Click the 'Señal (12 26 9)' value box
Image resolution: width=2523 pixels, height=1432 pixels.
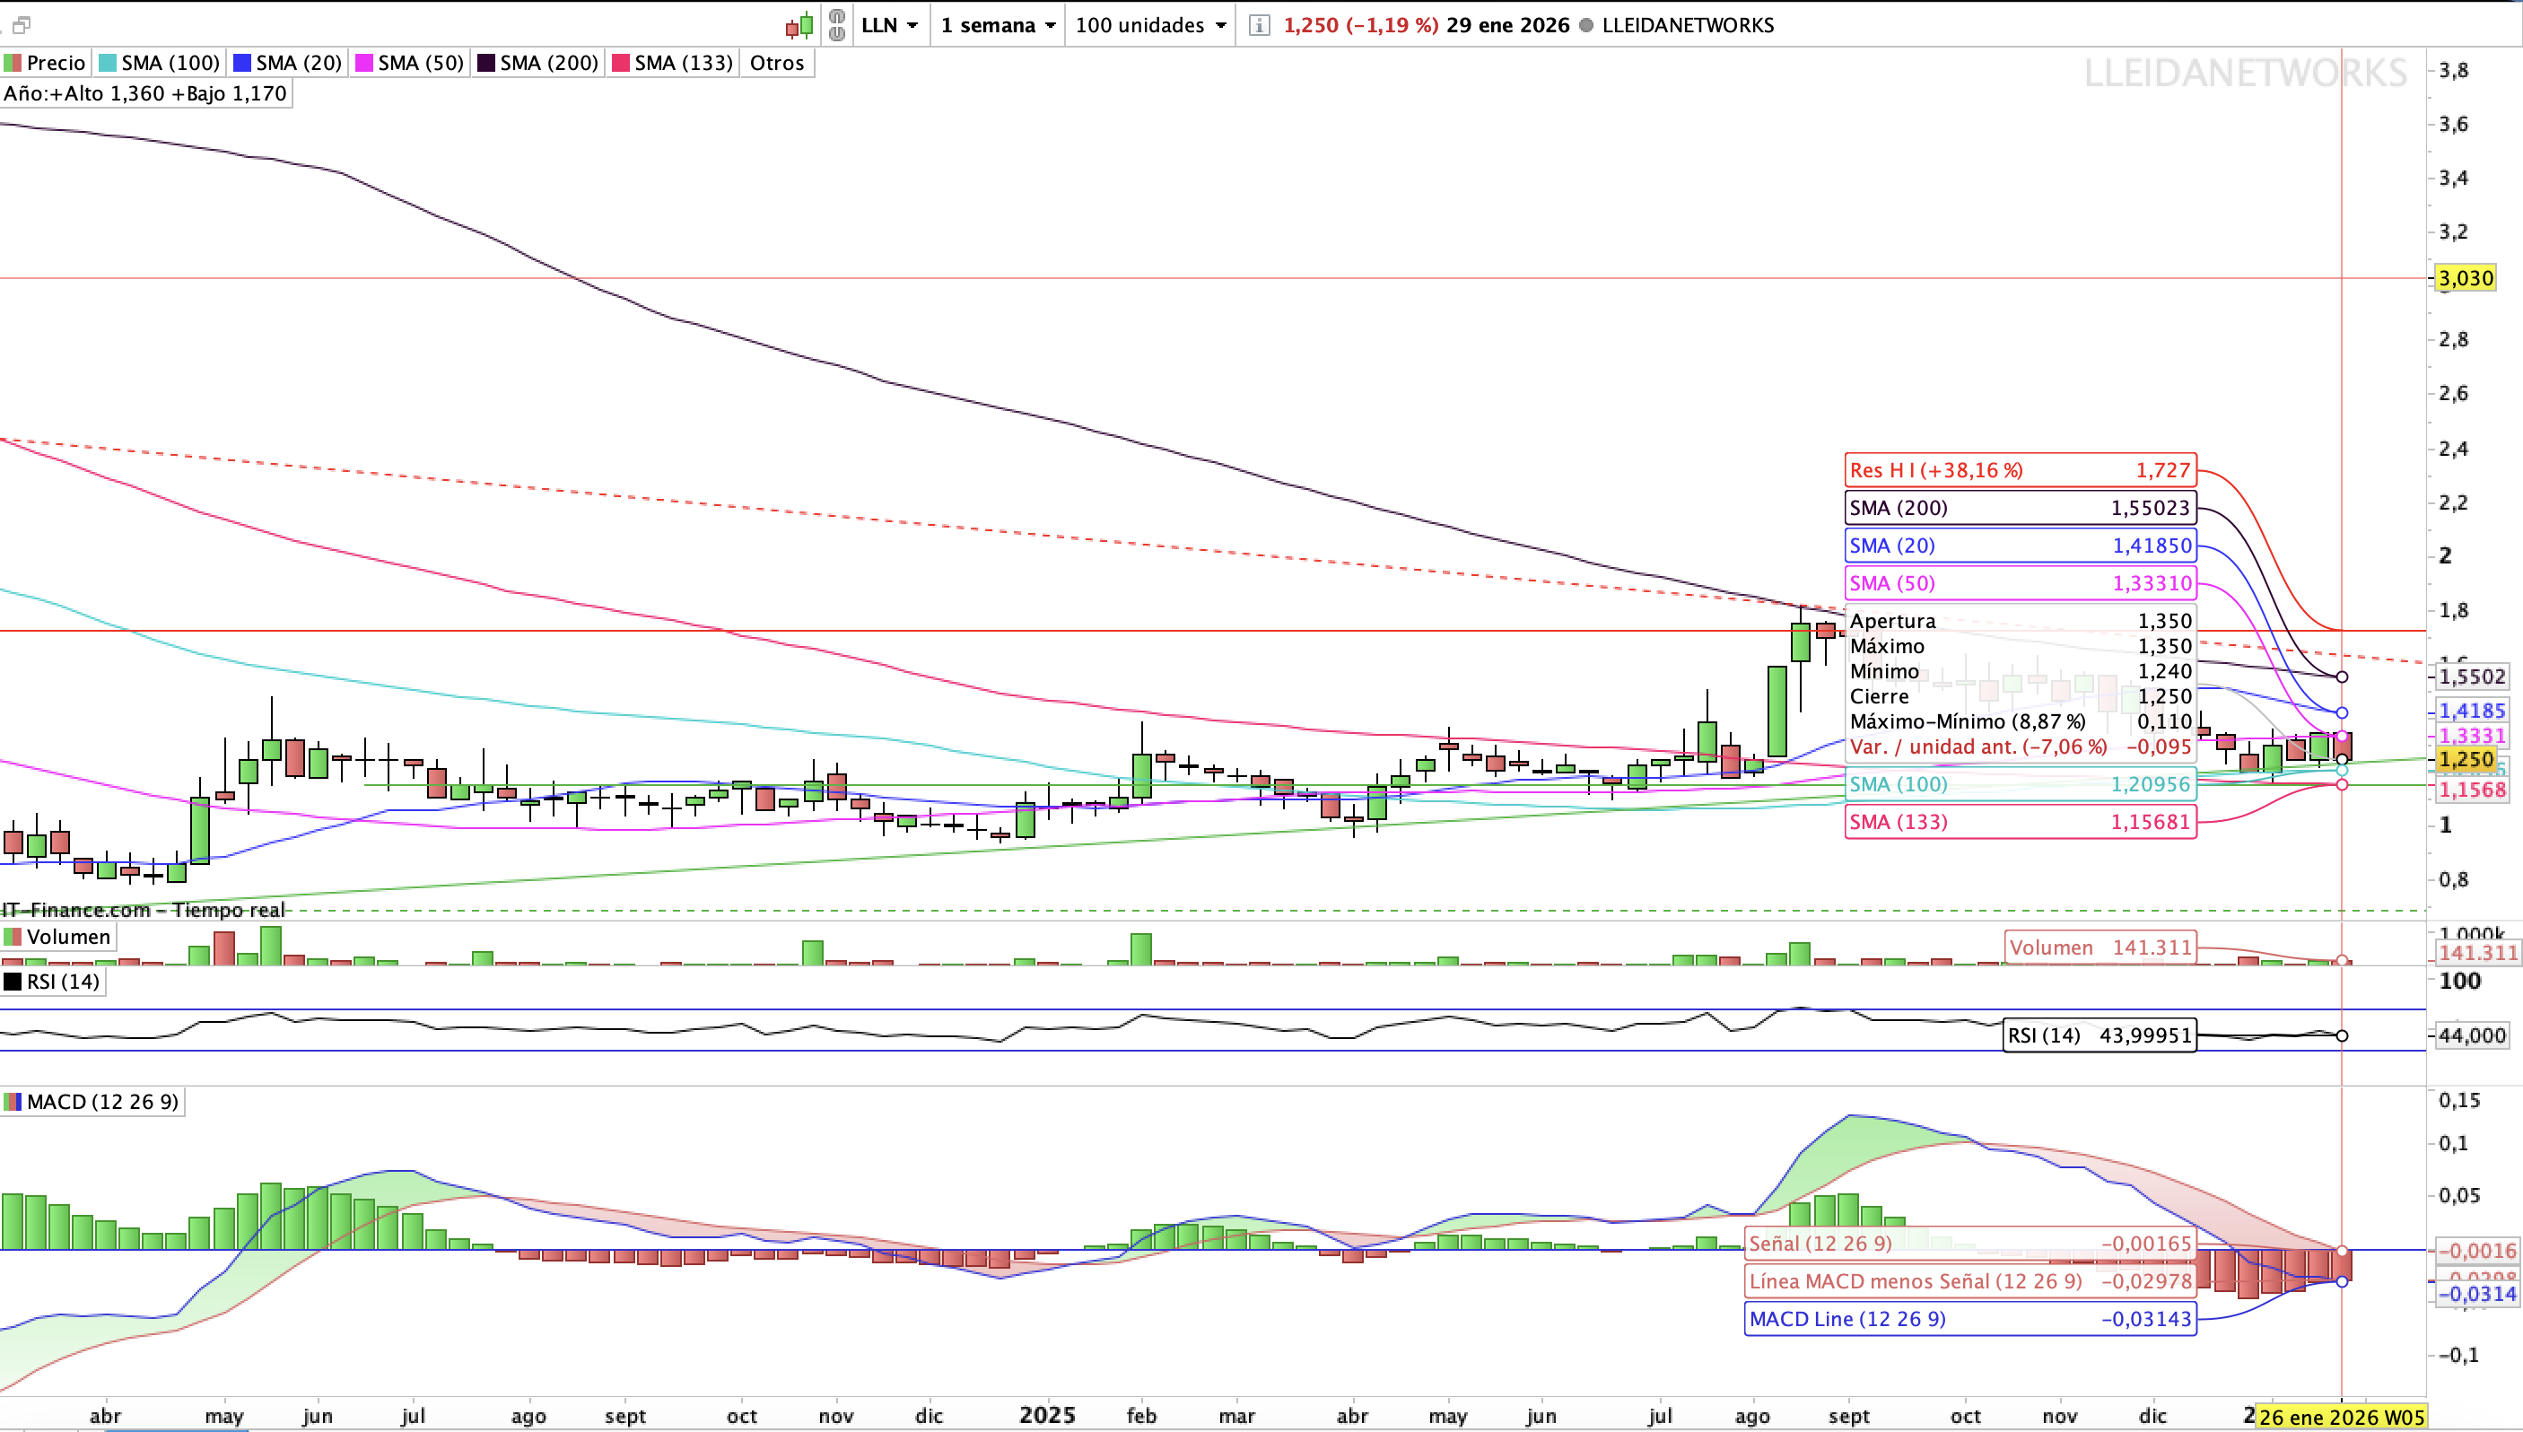point(1969,1244)
